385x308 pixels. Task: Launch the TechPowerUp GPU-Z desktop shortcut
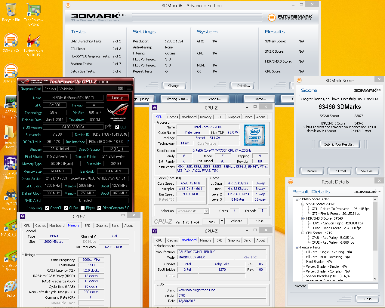(x=33, y=14)
